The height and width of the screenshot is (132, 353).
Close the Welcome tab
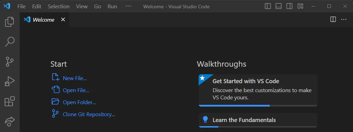63,20
